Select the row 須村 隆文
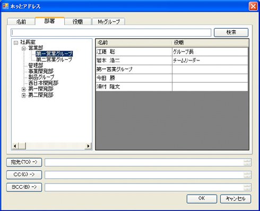Screen dimensions: 260x211 pyautogui.click(x=172, y=87)
